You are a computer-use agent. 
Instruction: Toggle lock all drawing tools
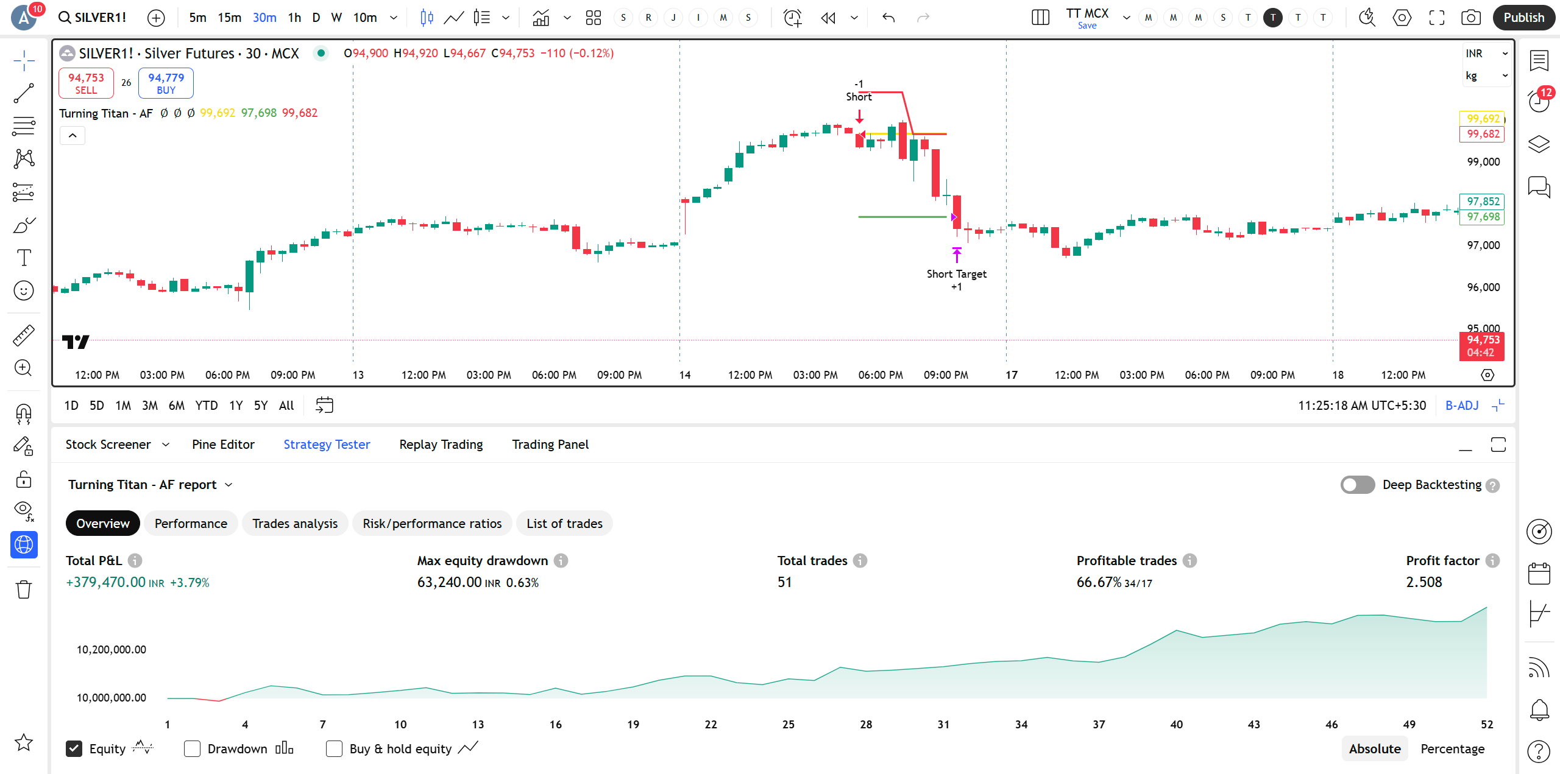coord(24,479)
